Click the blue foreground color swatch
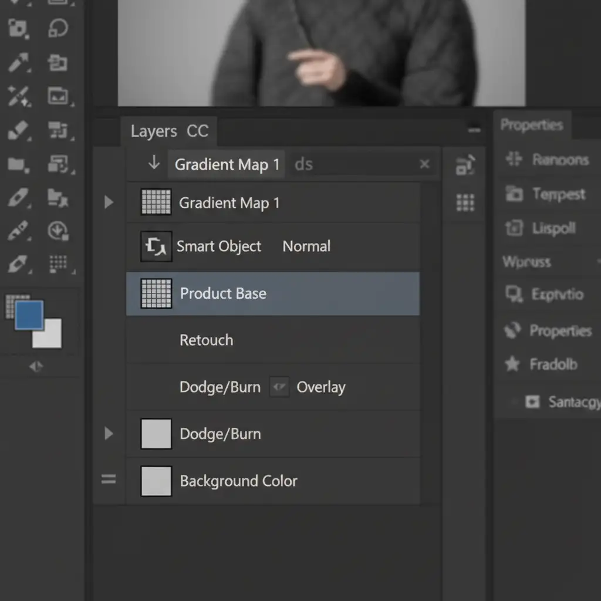The image size is (601, 601). coord(29,315)
